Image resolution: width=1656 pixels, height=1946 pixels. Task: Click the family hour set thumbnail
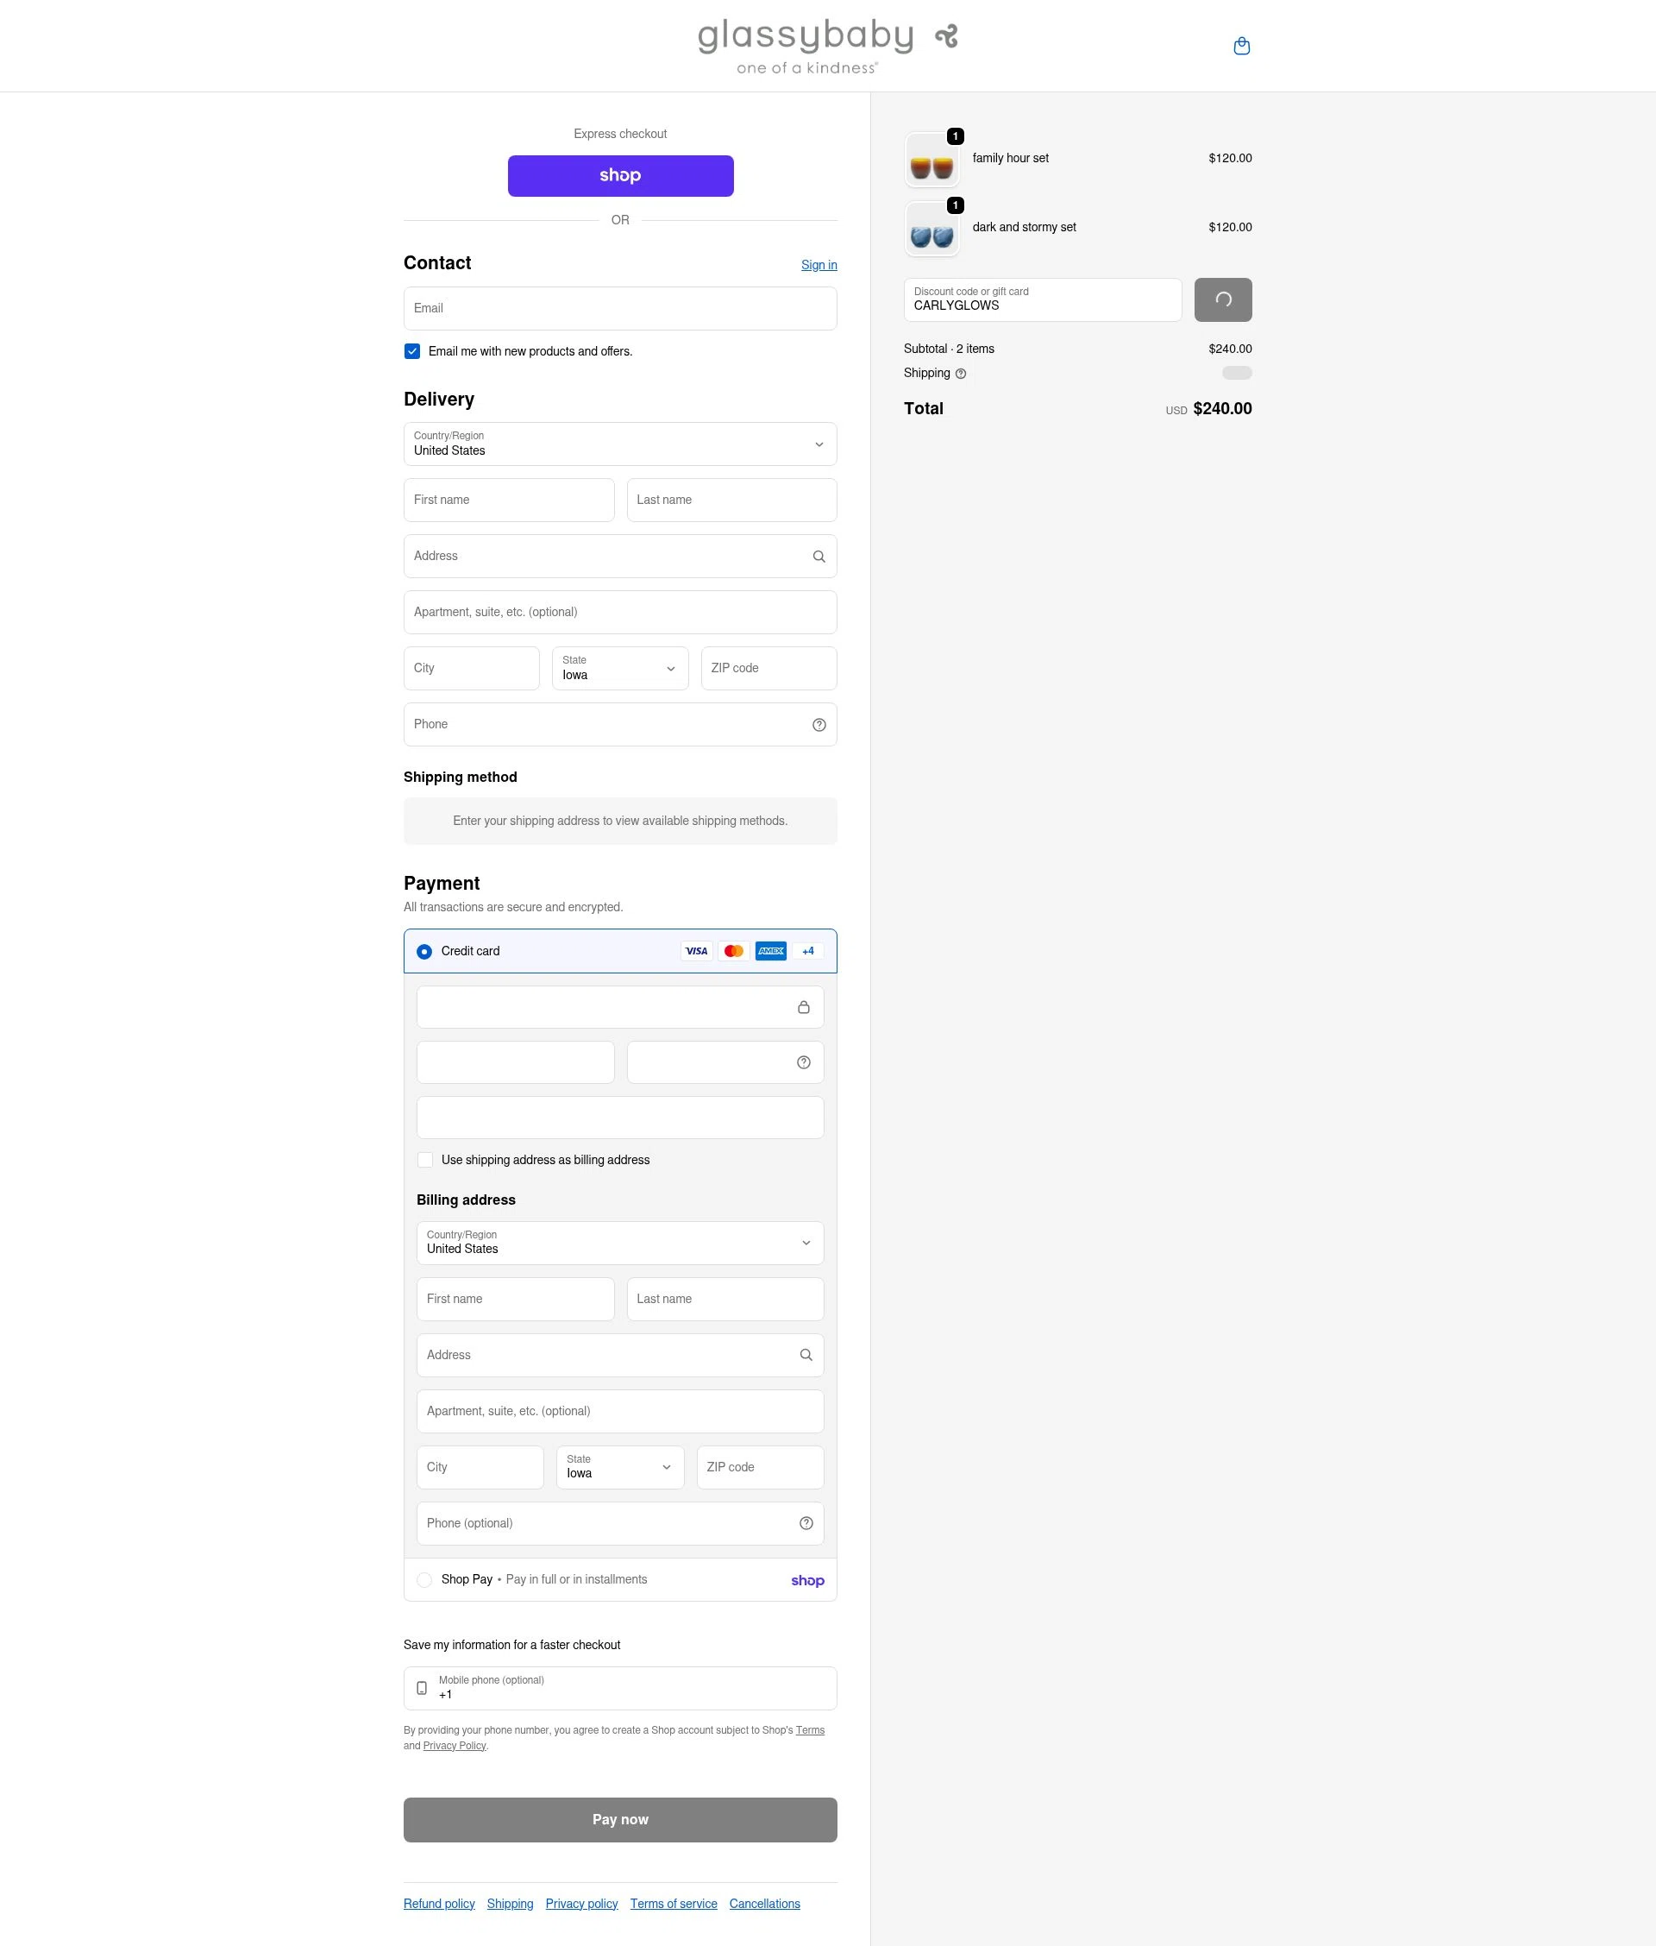(x=931, y=161)
